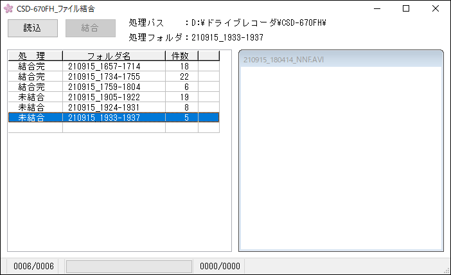This screenshot has height=275, width=451.
Task: Click 未結合 status of row 210915_1924-1931
Action: point(31,107)
